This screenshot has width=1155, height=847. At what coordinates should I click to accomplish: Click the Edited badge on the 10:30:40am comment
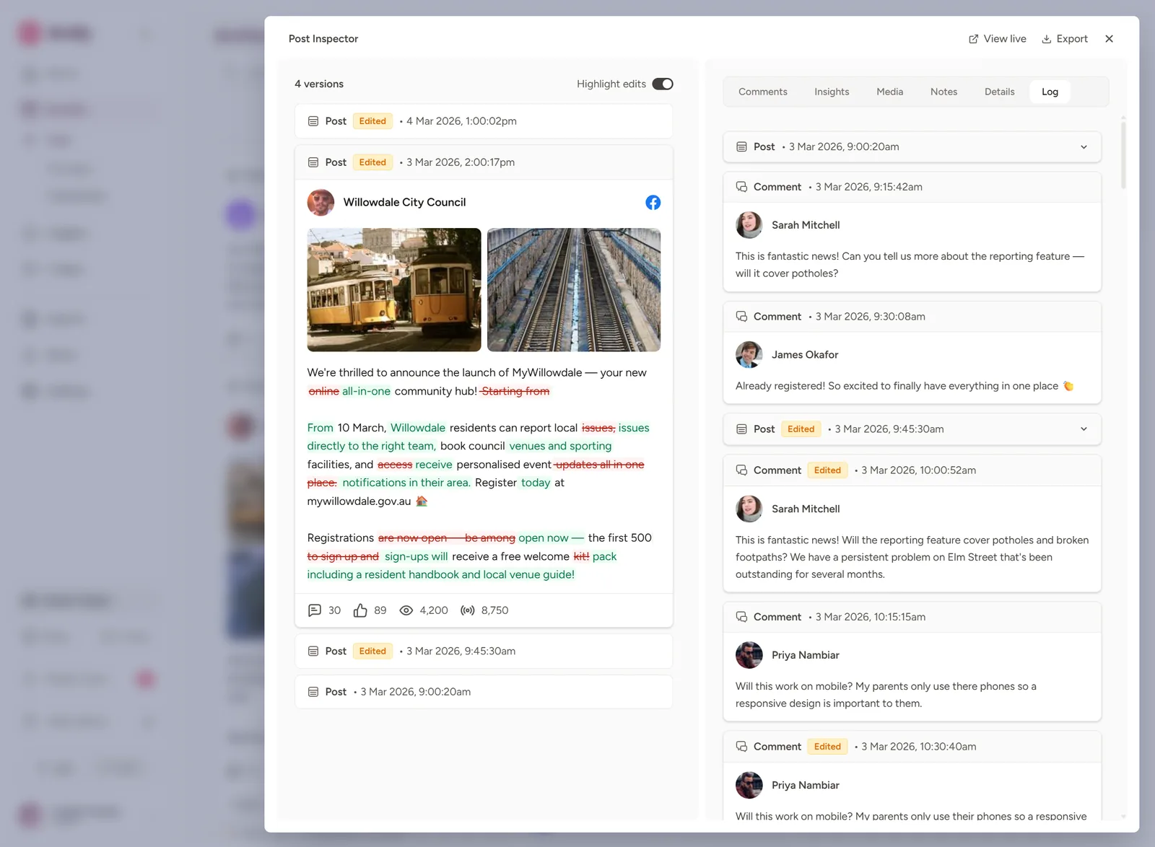pyautogui.click(x=827, y=747)
